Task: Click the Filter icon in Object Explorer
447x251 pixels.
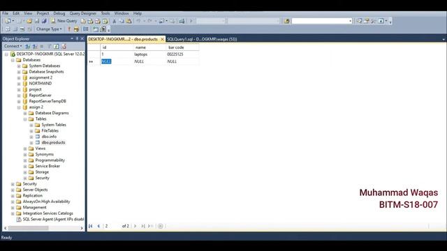Action: click(50, 46)
